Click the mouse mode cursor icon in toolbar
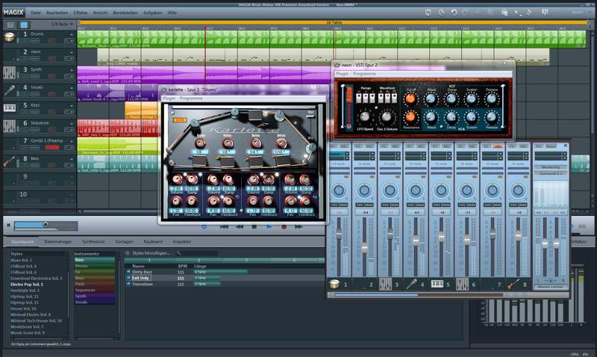Screen dimensions: 597x357 click(516, 13)
